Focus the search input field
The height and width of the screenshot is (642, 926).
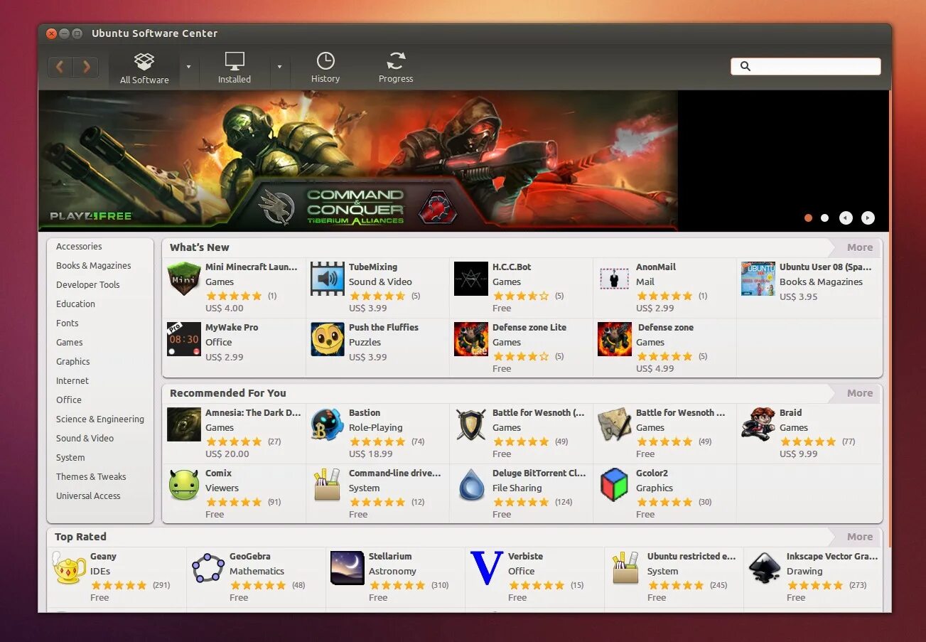[806, 66]
